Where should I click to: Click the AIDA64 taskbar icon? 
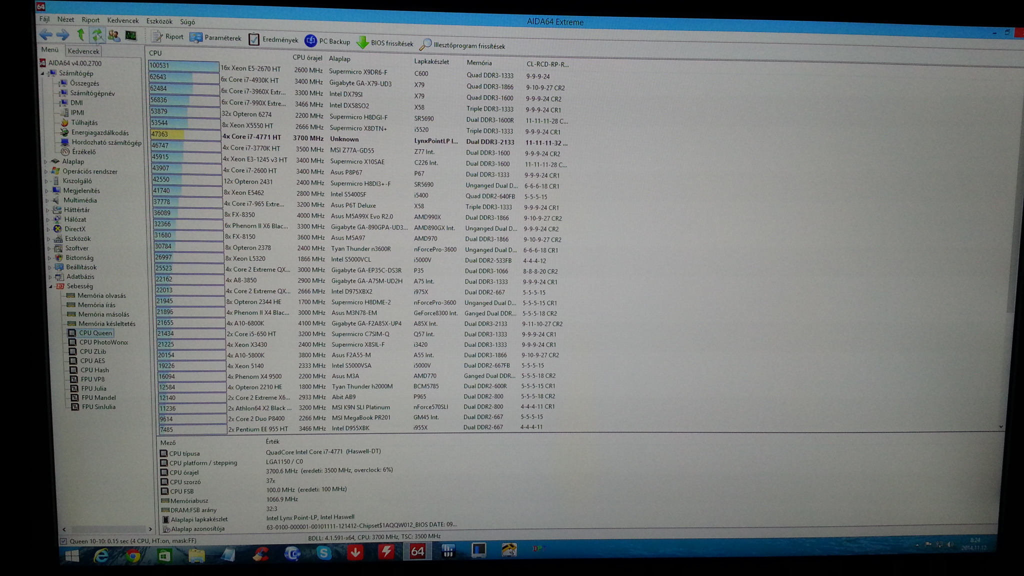click(x=417, y=551)
